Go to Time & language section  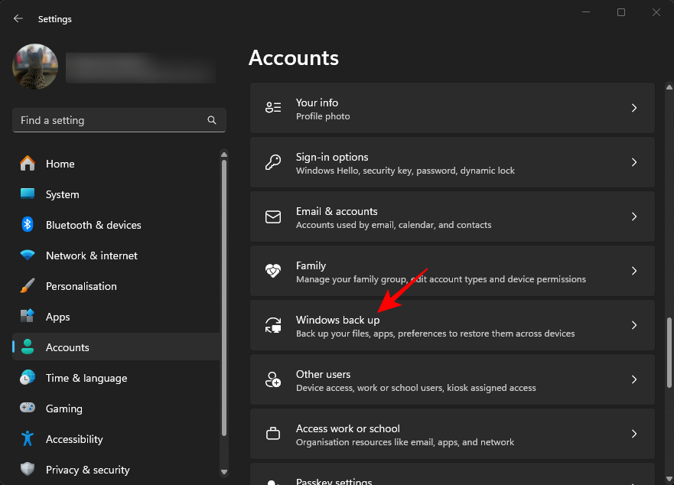86,378
